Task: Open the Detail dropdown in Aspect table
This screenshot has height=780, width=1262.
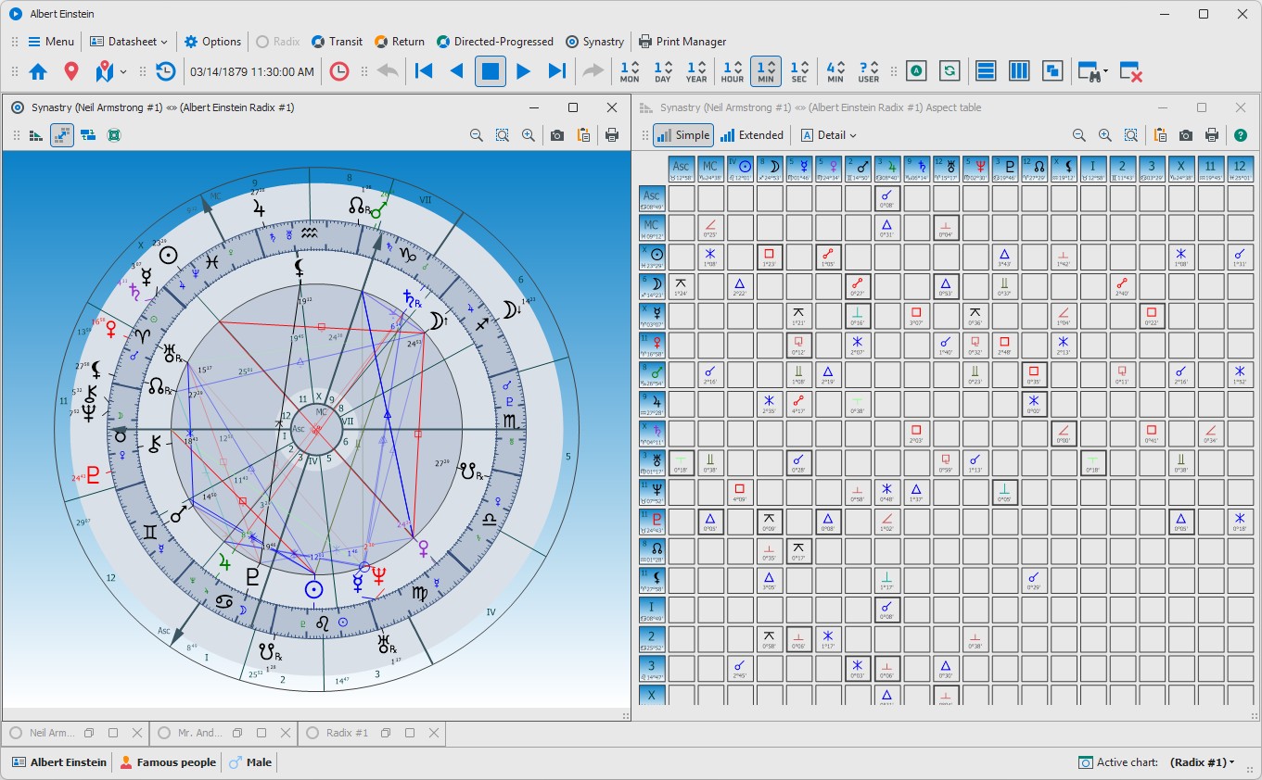Action: [x=828, y=135]
